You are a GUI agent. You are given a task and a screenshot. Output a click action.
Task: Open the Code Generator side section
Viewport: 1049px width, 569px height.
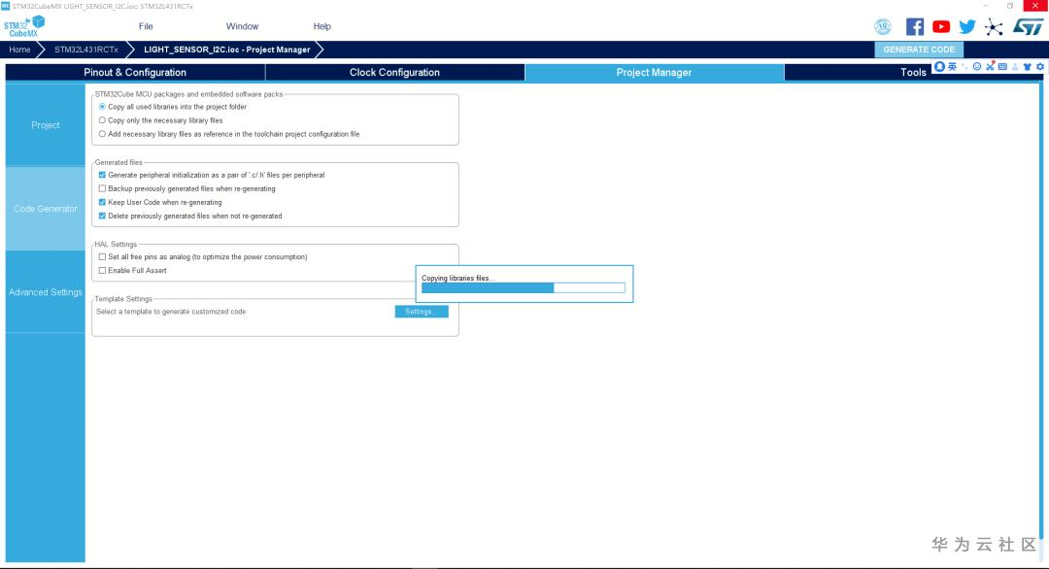pyautogui.click(x=46, y=209)
